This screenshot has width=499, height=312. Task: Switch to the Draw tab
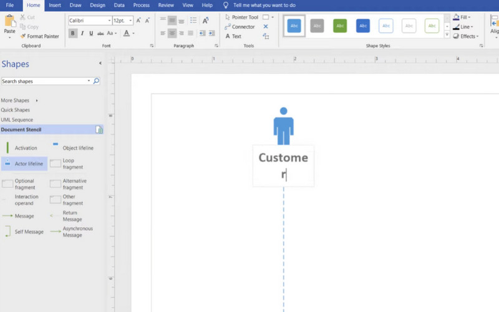point(75,5)
